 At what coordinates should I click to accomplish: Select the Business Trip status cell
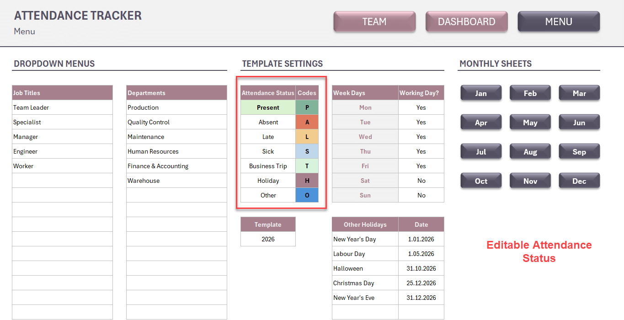pyautogui.click(x=268, y=166)
